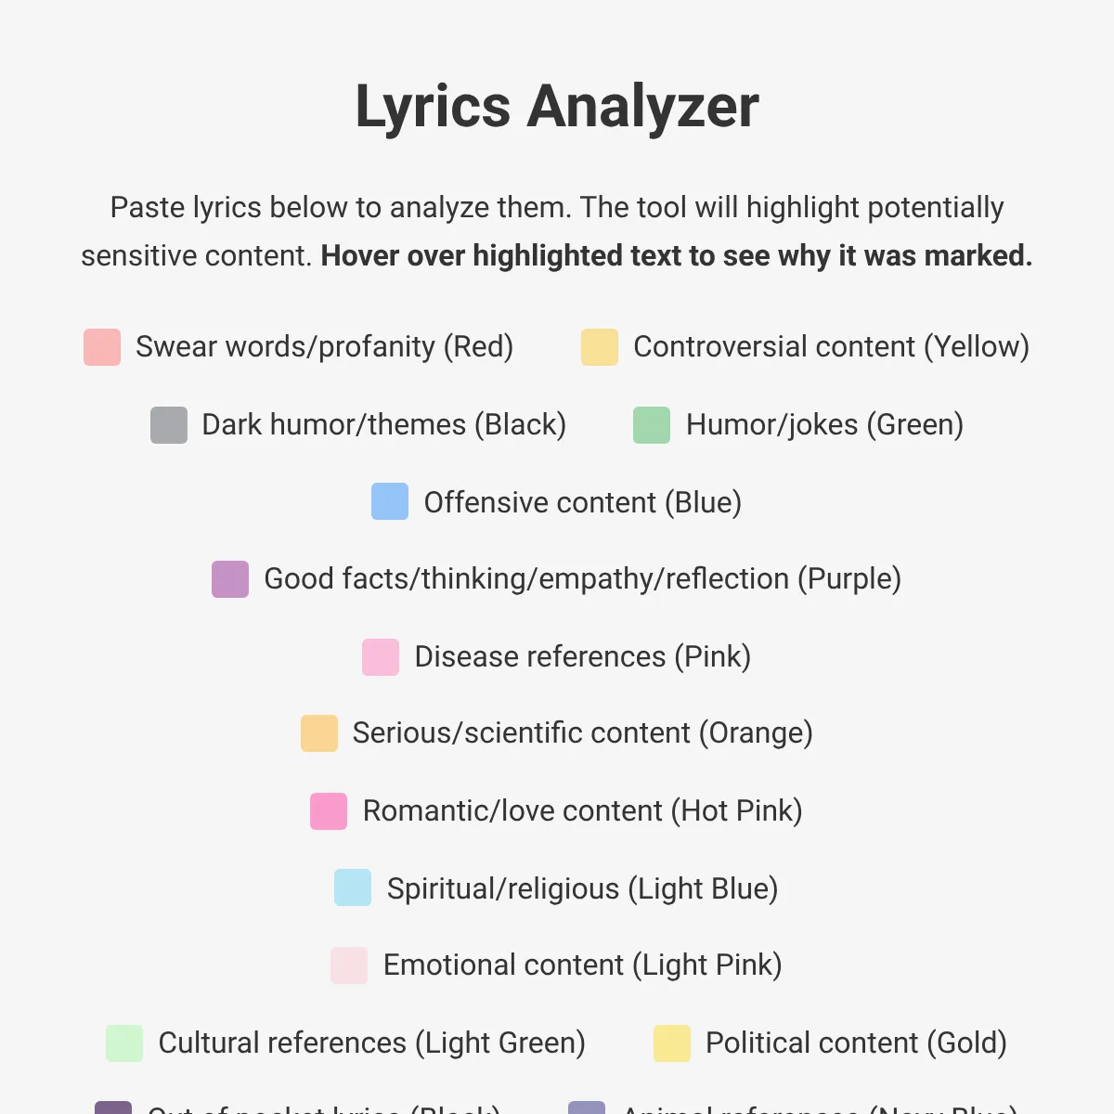Select the 'Humor/jokes (Green)' legend label
The width and height of the screenshot is (1114, 1114).
point(824,424)
